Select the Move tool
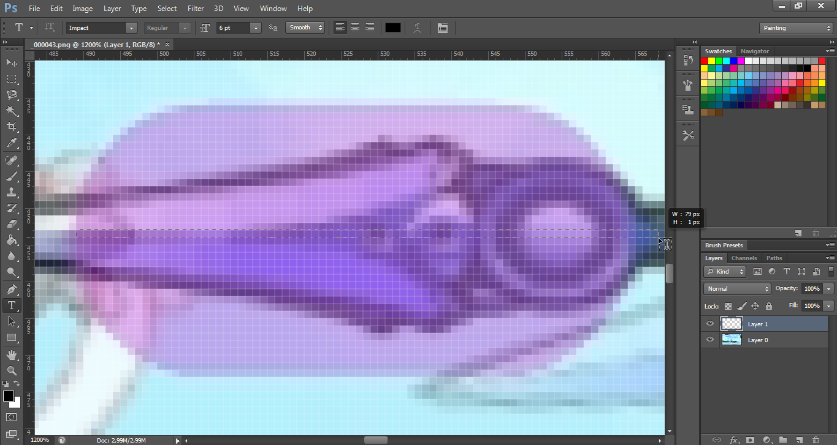This screenshot has height=445, width=837. pyautogui.click(x=12, y=62)
